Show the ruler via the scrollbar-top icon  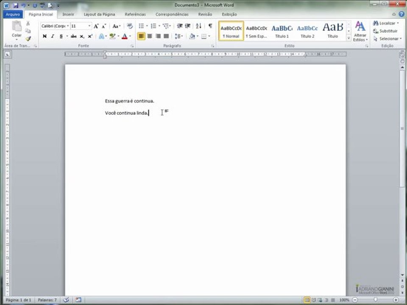coord(402,55)
